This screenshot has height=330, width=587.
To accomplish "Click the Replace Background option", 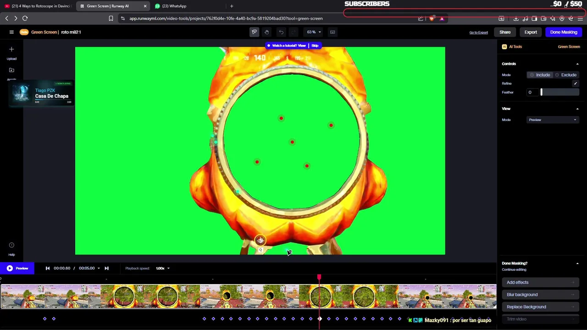I will 540,307.
